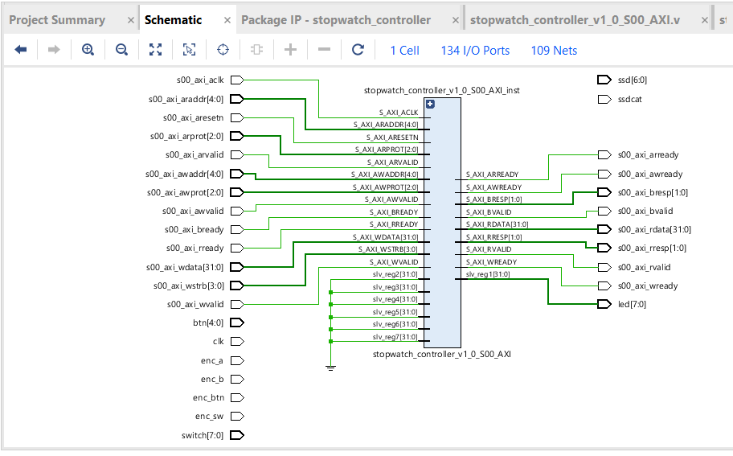
Task: Regenerate the schematic with the refresh icon
Action: click(x=358, y=50)
